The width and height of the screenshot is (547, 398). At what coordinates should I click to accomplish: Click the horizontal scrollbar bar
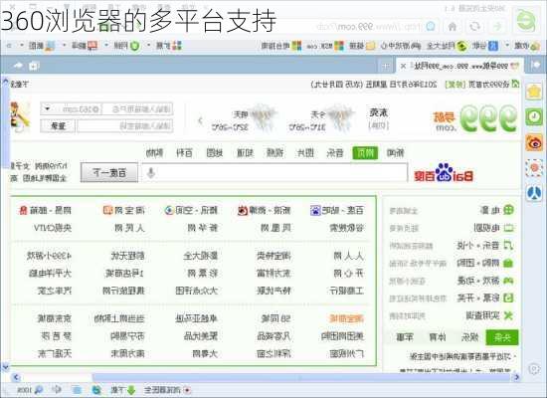pos(300,377)
